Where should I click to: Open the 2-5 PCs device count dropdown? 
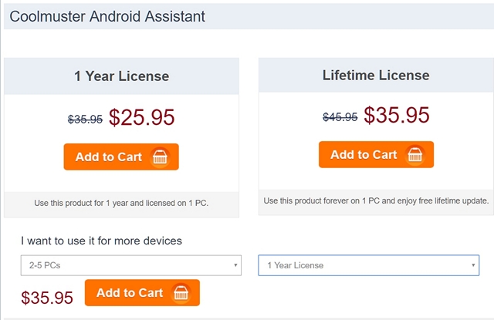pyautogui.click(x=130, y=265)
